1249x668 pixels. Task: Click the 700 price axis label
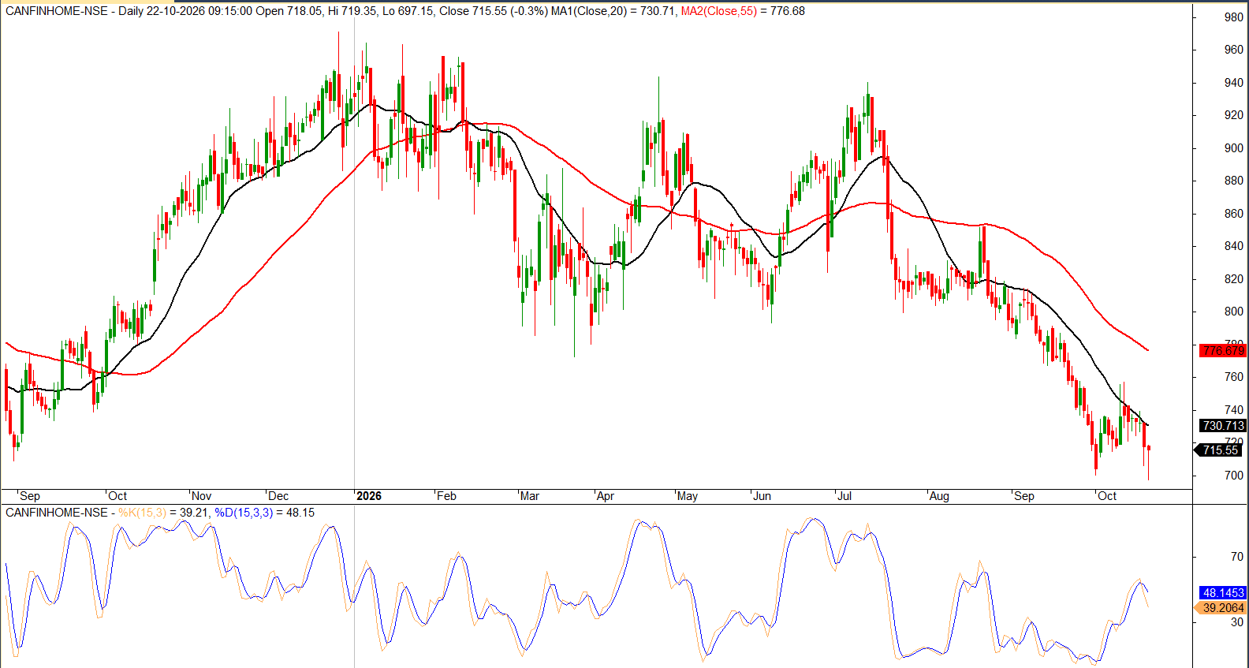tap(1234, 476)
